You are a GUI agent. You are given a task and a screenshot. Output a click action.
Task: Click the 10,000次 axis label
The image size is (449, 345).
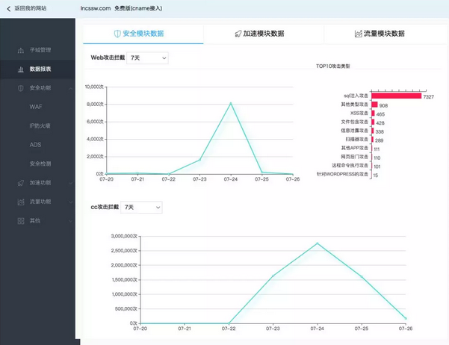94,87
